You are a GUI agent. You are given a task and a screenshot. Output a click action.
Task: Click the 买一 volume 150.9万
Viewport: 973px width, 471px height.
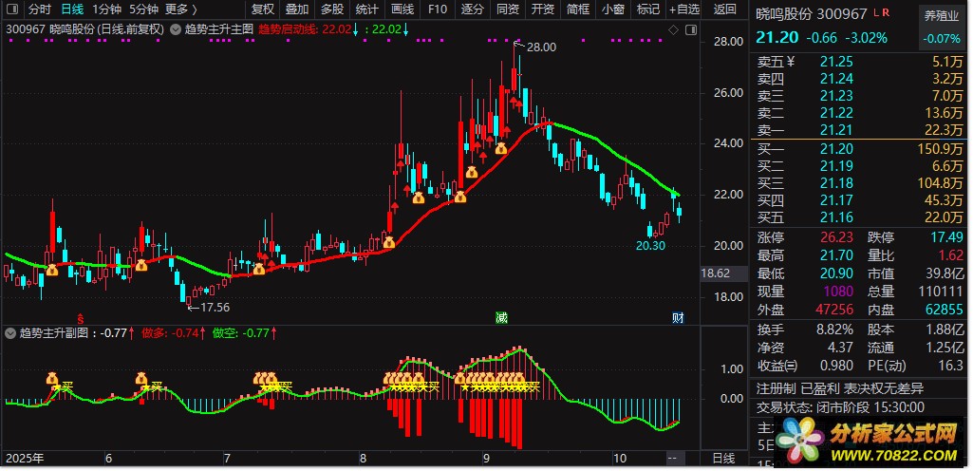[x=940, y=149]
